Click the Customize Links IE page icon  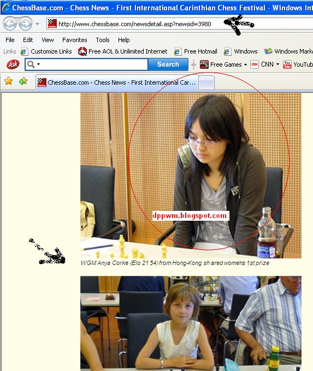click(24, 51)
